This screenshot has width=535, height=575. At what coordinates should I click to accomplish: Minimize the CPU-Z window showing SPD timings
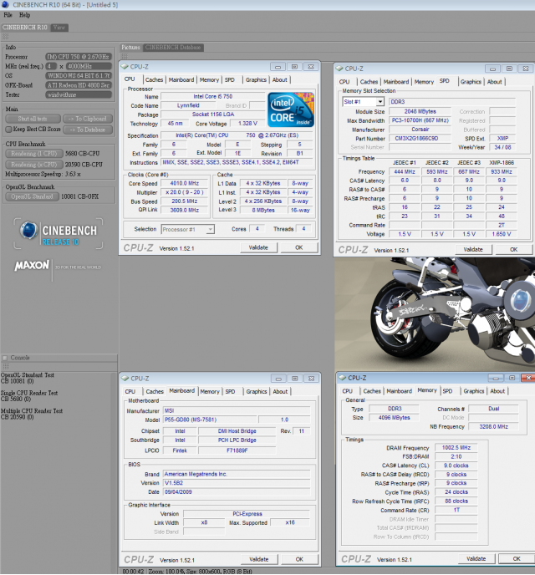[x=492, y=69]
